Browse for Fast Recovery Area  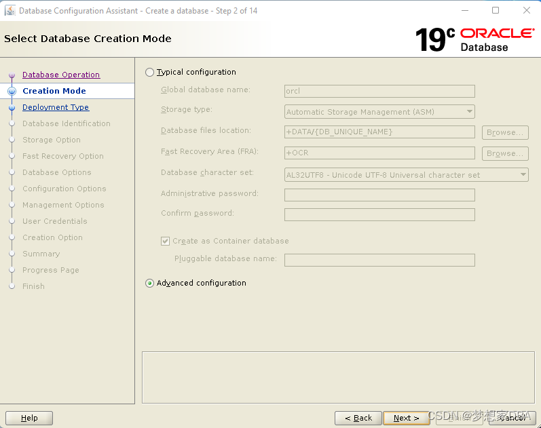tap(505, 153)
